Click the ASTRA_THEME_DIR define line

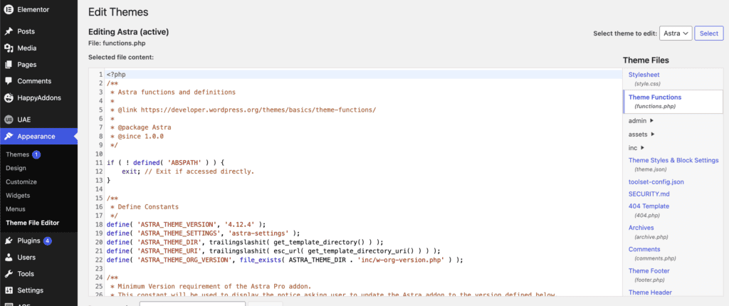coord(245,242)
